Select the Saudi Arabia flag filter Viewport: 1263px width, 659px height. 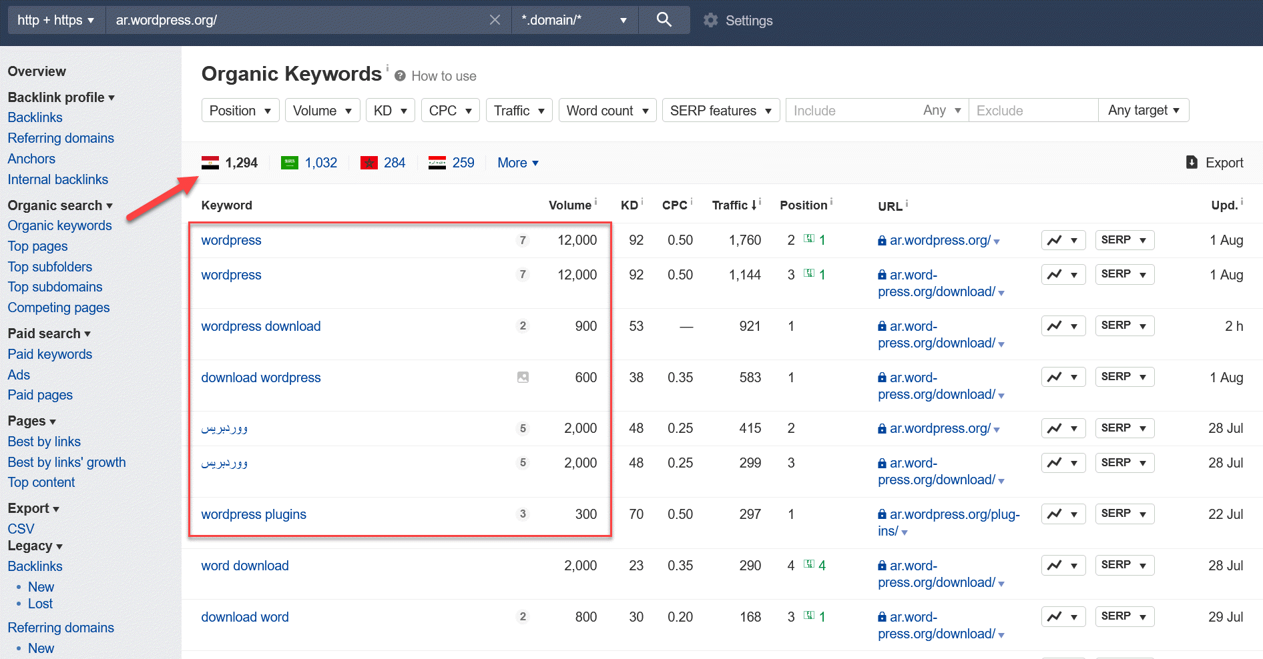click(x=290, y=163)
